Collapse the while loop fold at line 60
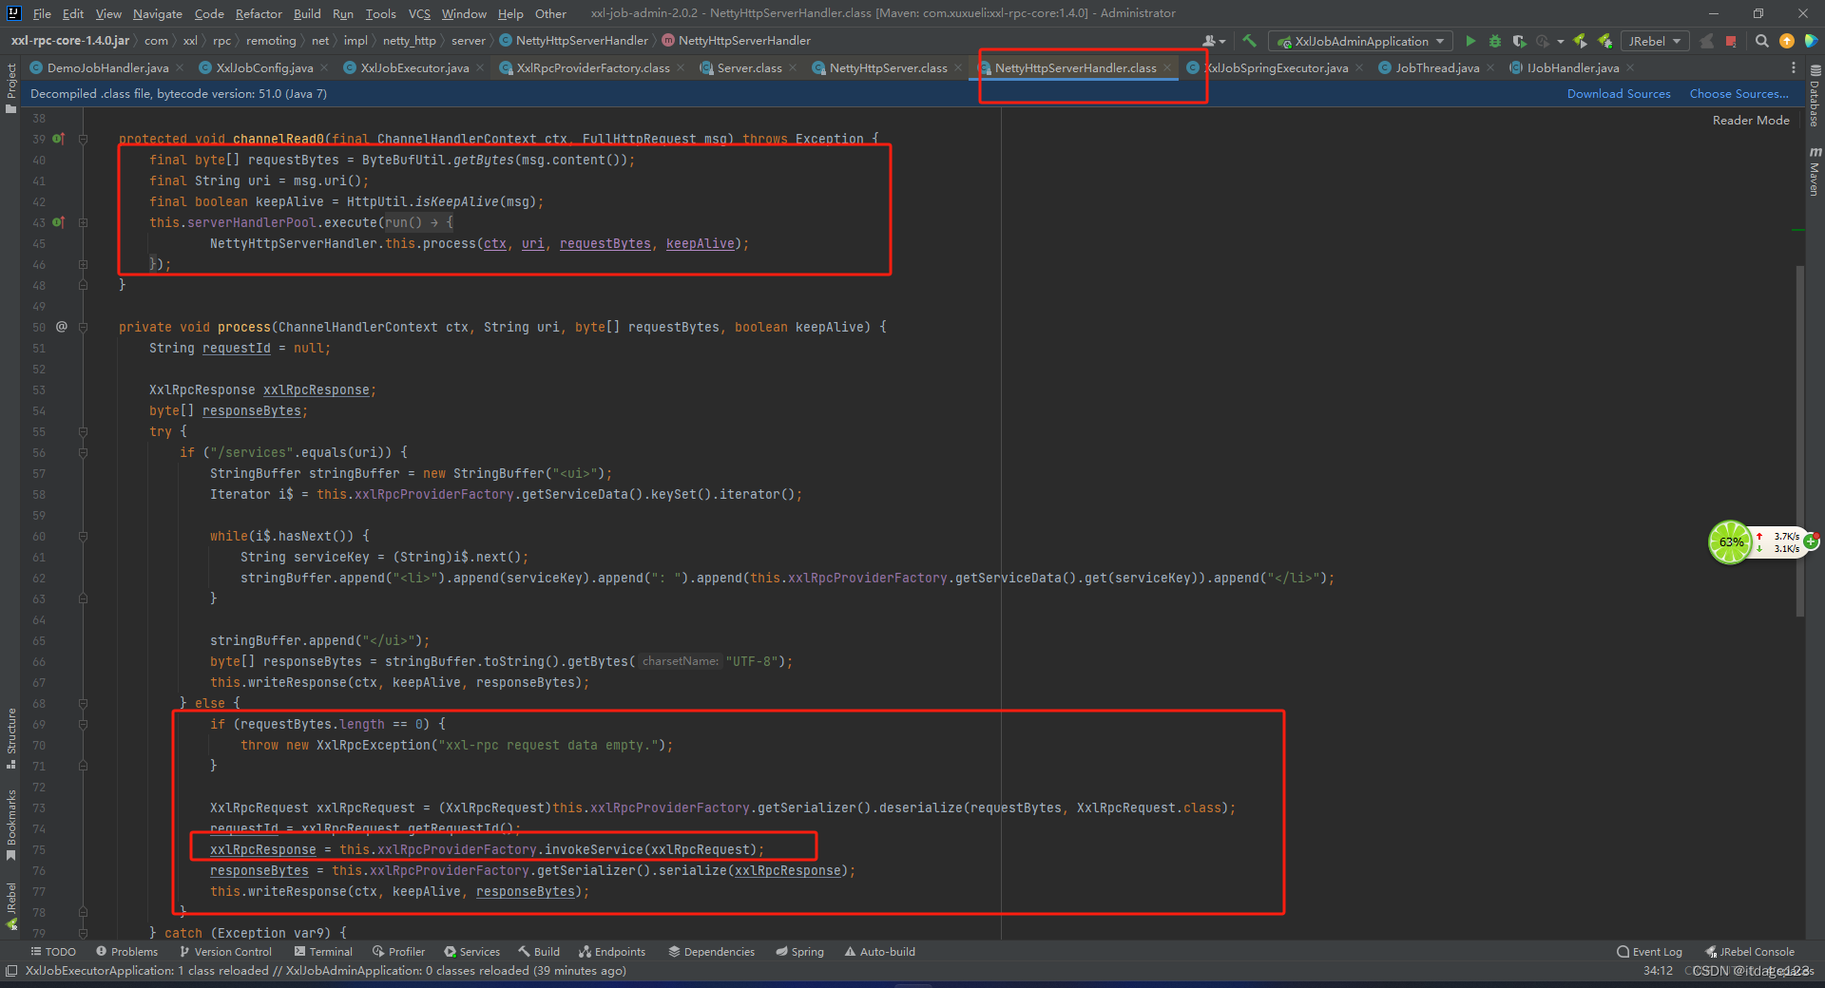Viewport: 1825px width, 988px height. 83,536
